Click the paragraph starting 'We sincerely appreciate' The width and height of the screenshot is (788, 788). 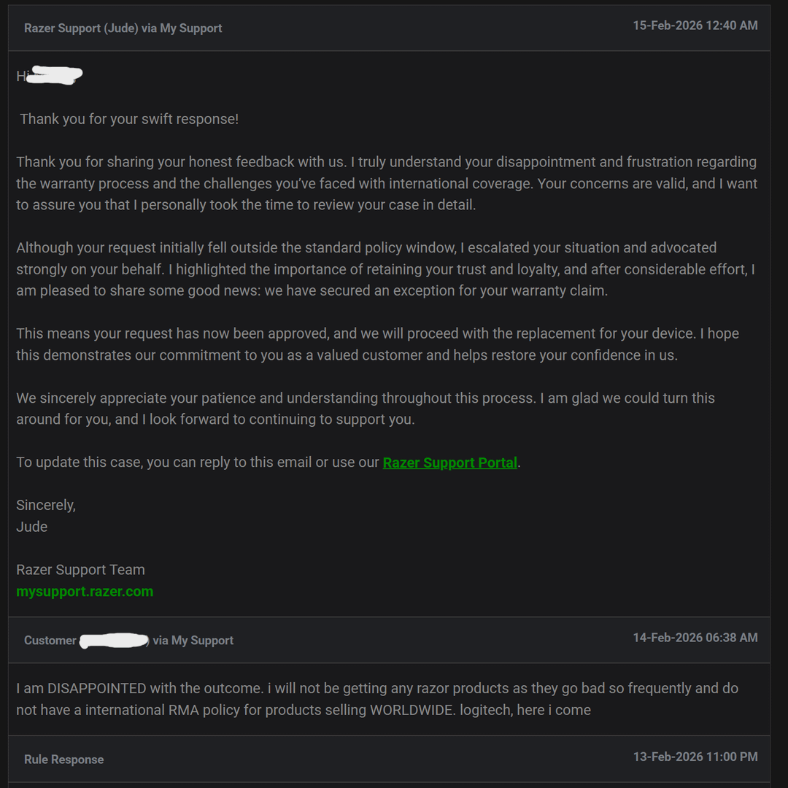[x=366, y=409]
